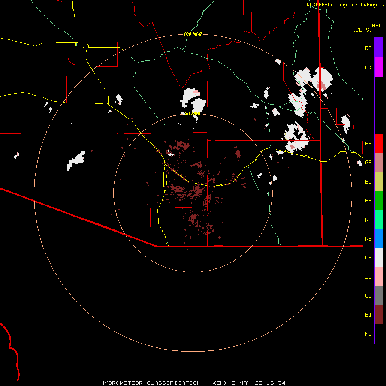Click the Hydrometeor Classification KEMX caption

pyautogui.click(x=193, y=383)
